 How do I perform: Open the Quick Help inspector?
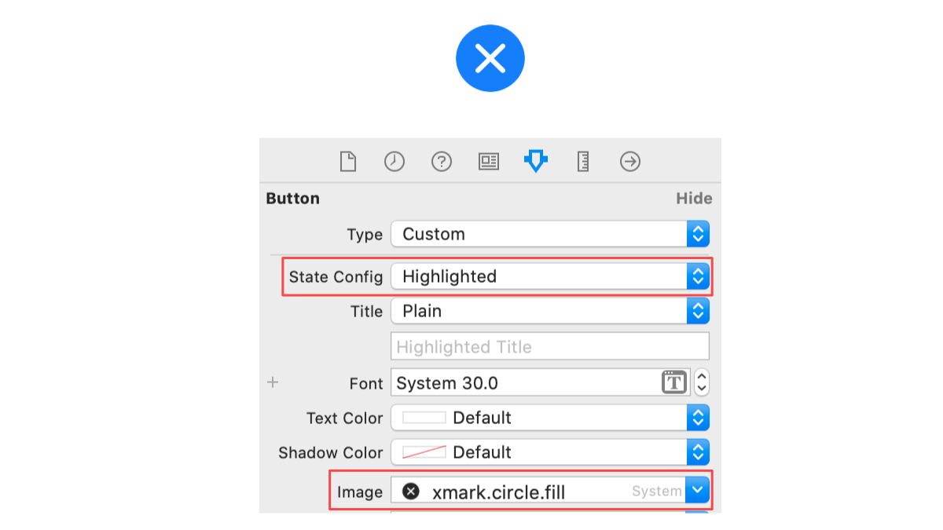point(442,162)
